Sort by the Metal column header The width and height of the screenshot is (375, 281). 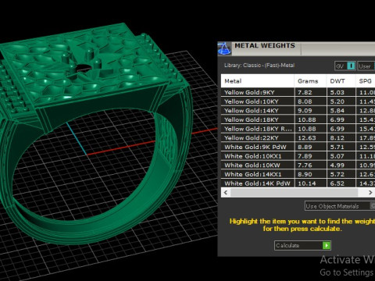coord(258,81)
